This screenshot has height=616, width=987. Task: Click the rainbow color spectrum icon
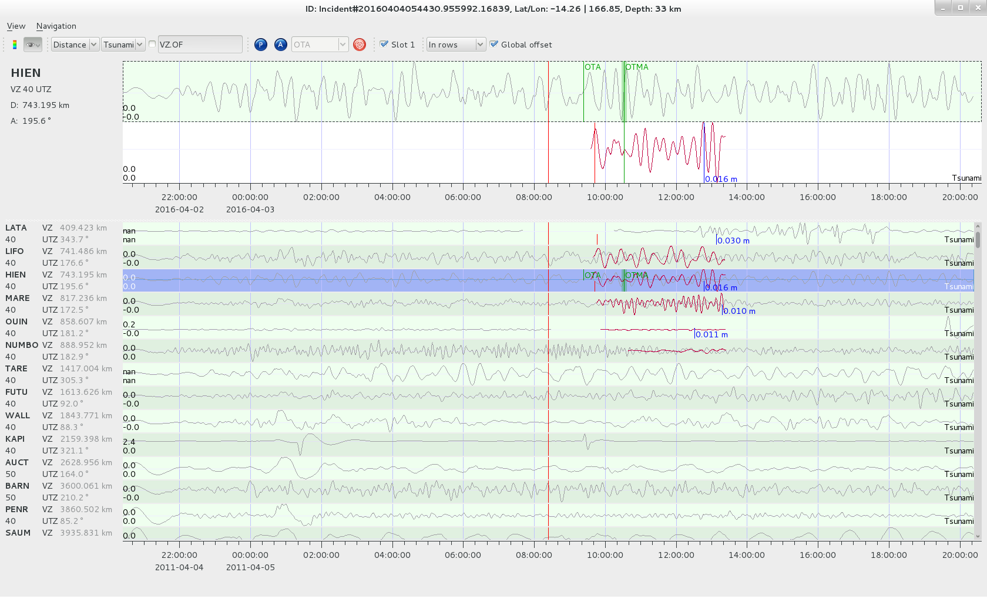pyautogui.click(x=15, y=45)
